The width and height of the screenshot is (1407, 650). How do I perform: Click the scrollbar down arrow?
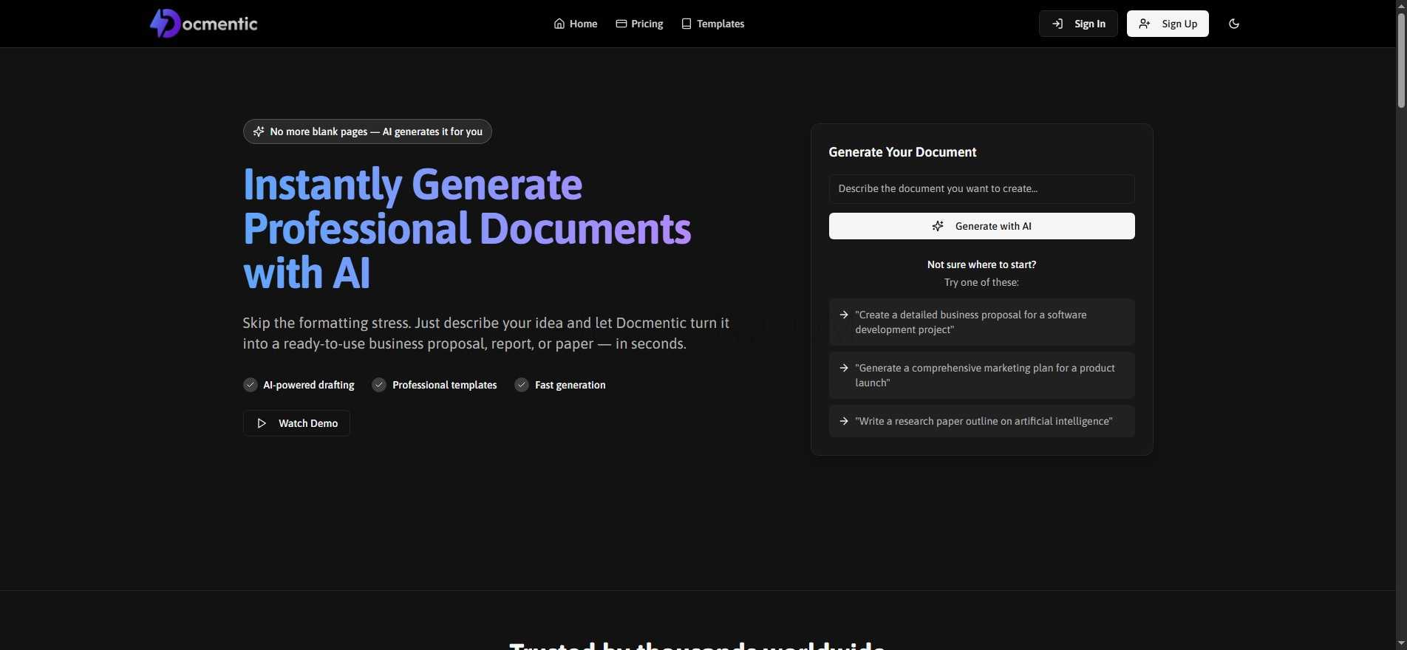coord(1400,643)
